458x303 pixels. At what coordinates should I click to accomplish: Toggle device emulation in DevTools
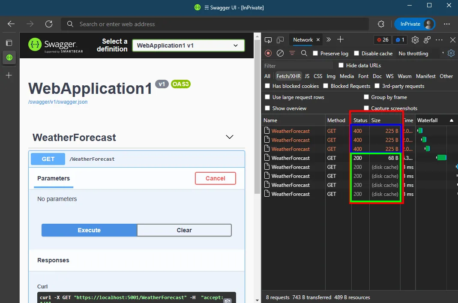pos(280,40)
